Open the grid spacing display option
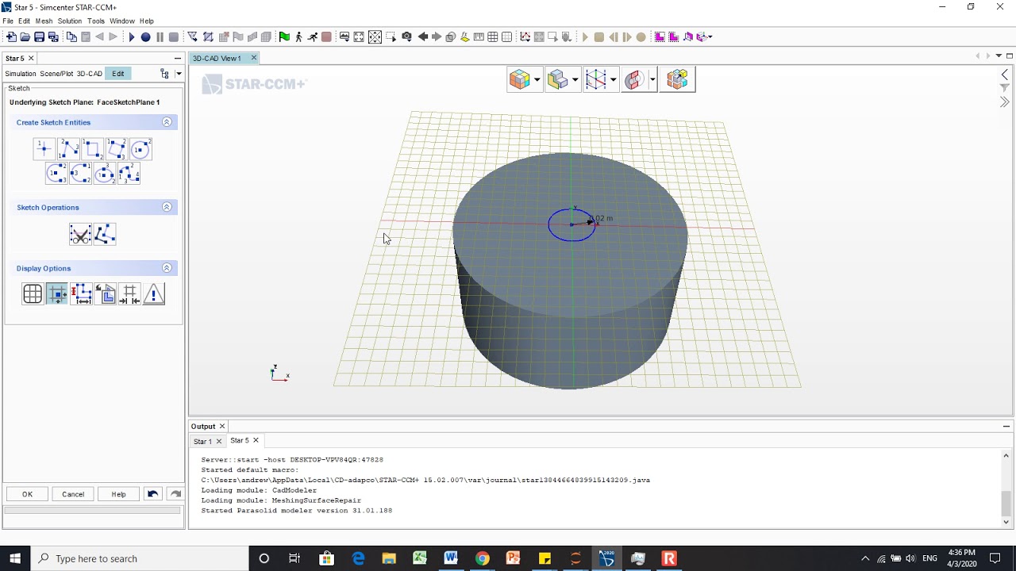This screenshot has width=1016, height=571. tap(130, 294)
